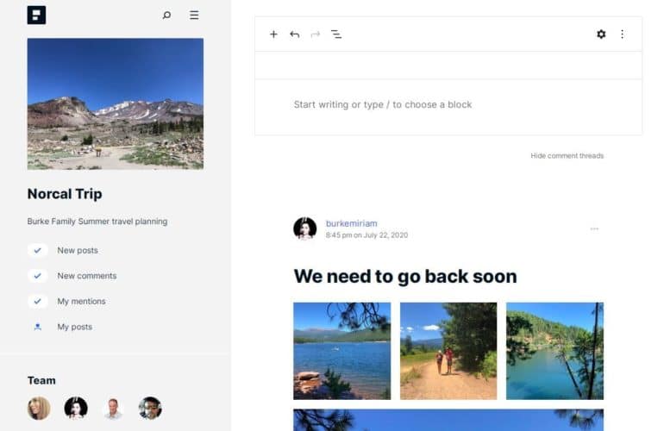Open the New comments filter
Screen dimensions: 664x431
[87, 276]
